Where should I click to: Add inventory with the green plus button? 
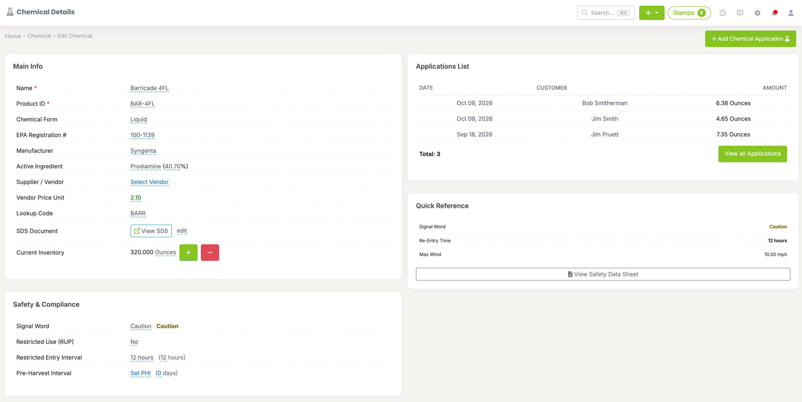[188, 253]
